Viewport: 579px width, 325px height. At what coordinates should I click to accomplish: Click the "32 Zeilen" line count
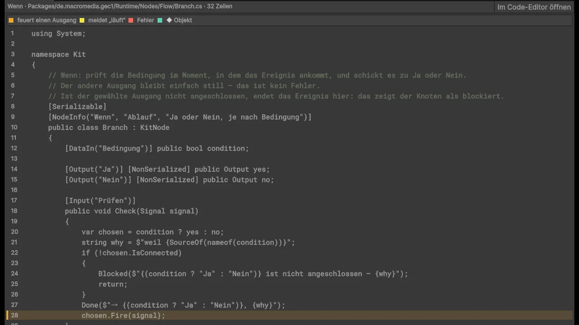[219, 6]
